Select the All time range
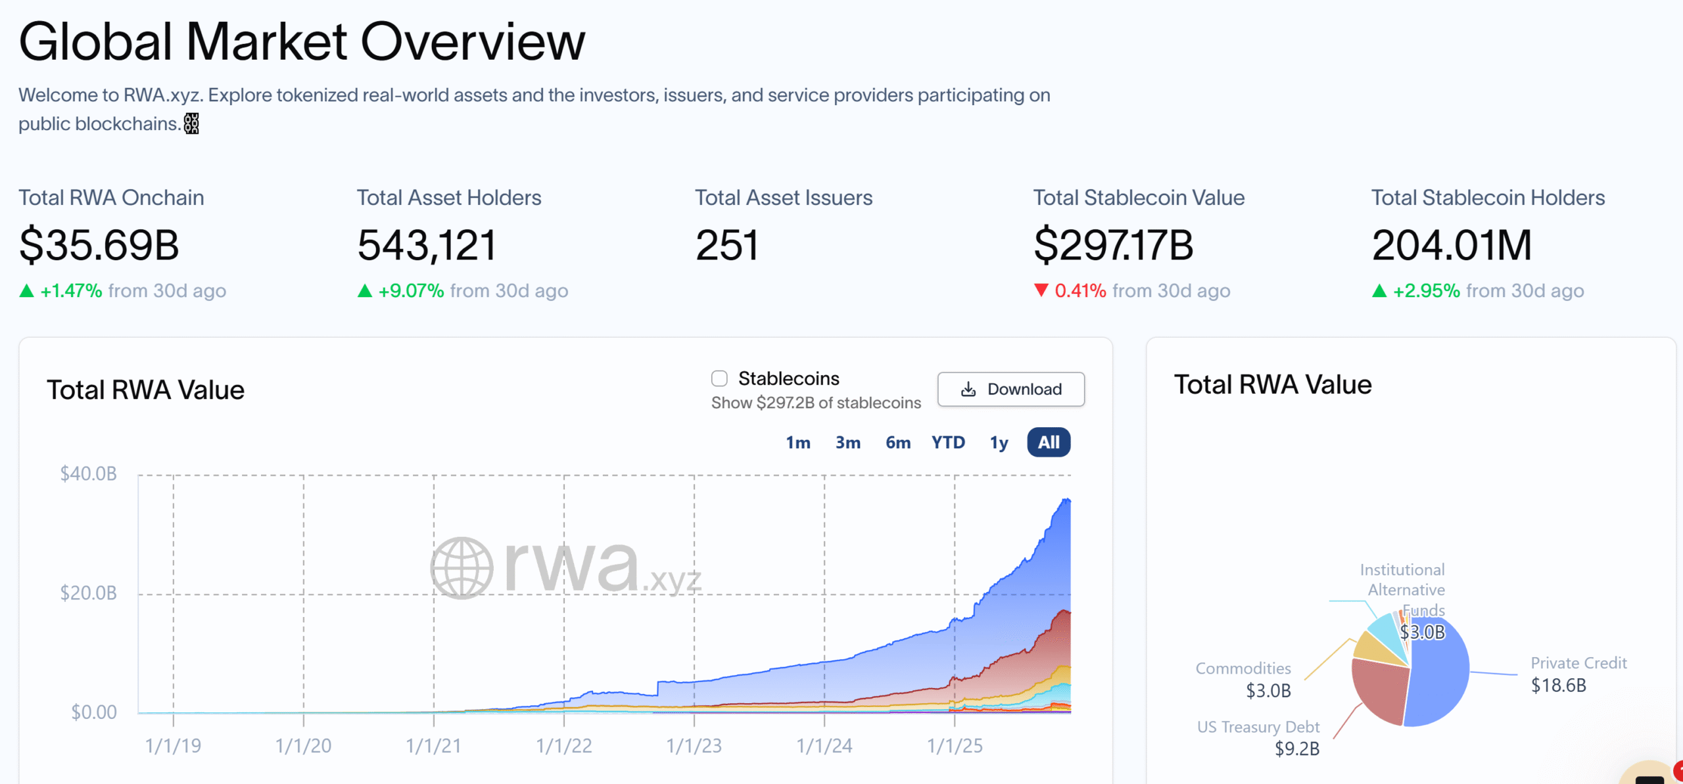 (1049, 442)
